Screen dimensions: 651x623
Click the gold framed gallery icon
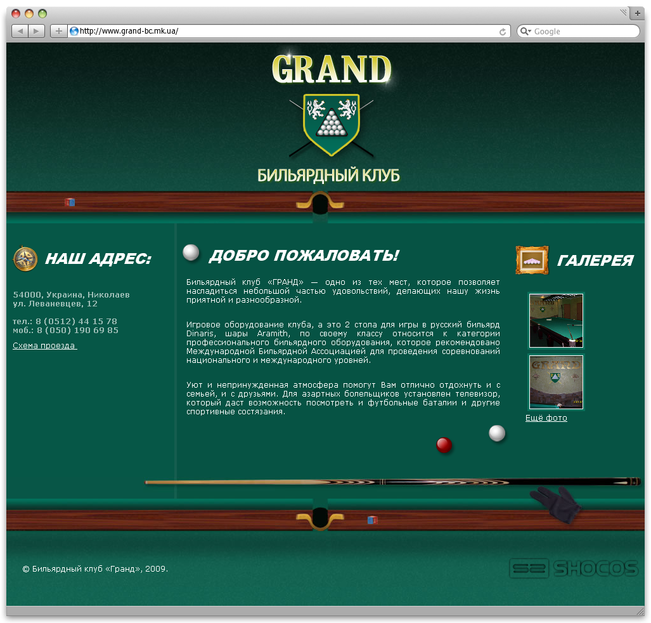pyautogui.click(x=532, y=260)
